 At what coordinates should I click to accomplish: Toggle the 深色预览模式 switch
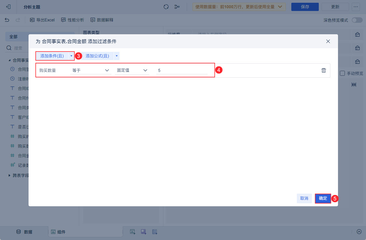[x=357, y=20]
